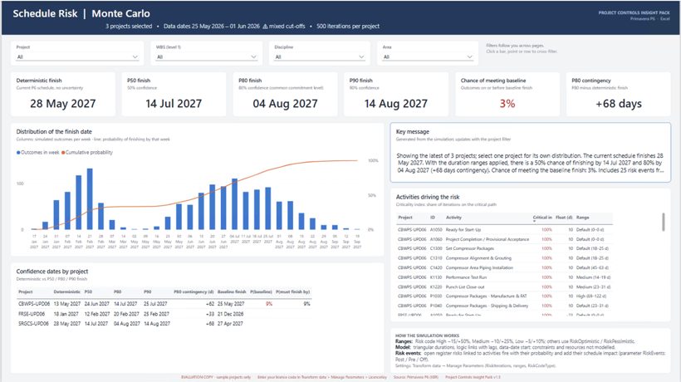Image resolution: width=681 pixels, height=382 pixels.
Task: Select the 'Performance Test Run' activity
Action: pyautogui.click(x=505, y=277)
